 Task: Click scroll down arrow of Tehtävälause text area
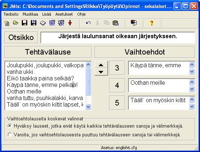[88, 107]
